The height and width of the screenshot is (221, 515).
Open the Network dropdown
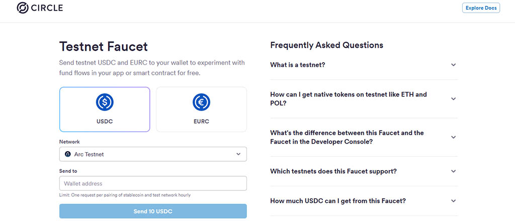coord(153,154)
